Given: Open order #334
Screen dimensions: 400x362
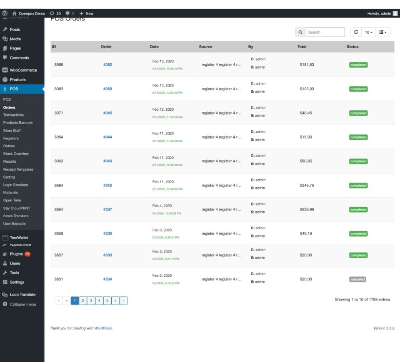Looking at the screenshot, I should pos(107,279).
